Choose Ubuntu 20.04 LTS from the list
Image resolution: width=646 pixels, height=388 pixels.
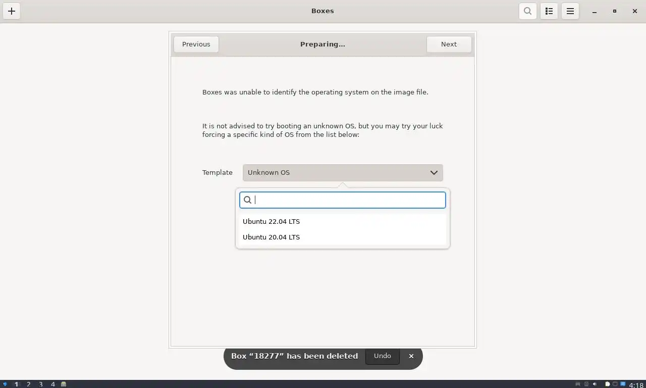pyautogui.click(x=343, y=237)
